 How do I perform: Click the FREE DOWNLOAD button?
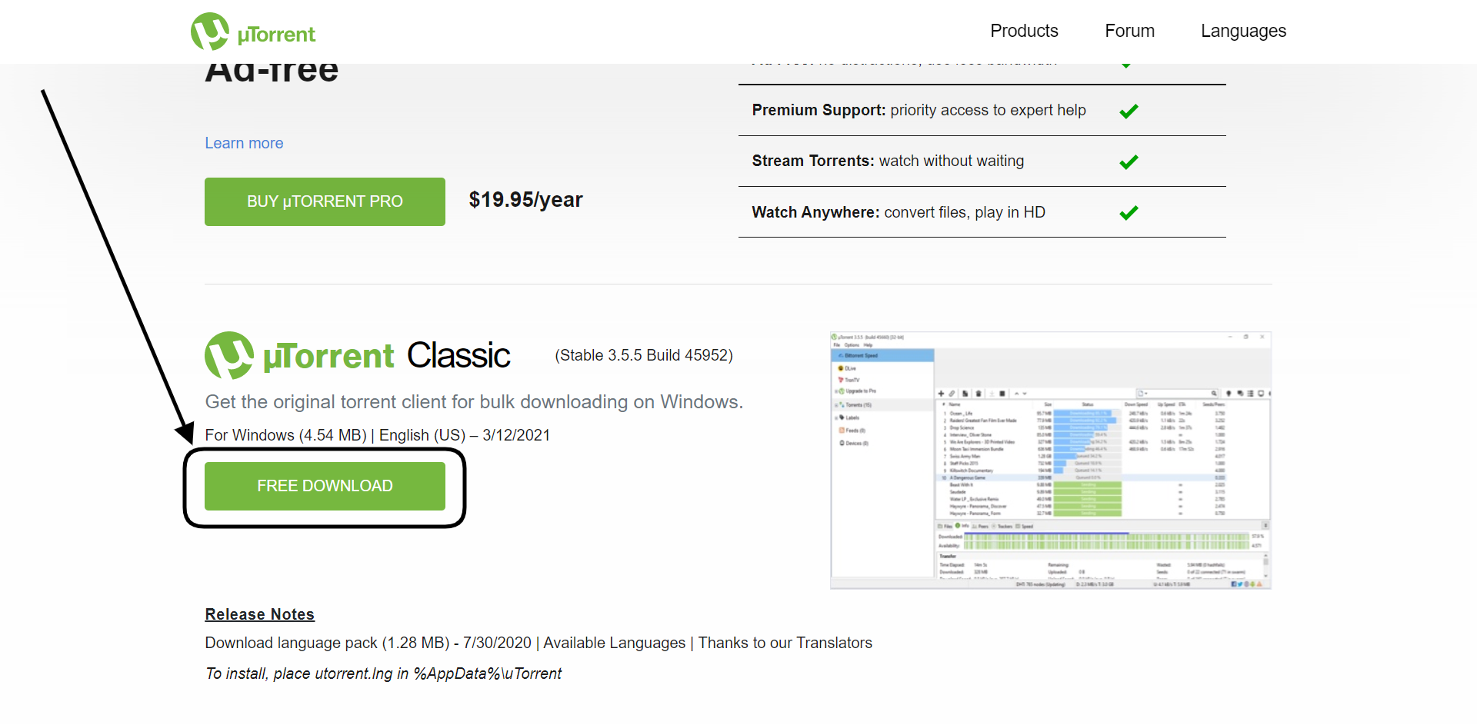click(x=325, y=486)
